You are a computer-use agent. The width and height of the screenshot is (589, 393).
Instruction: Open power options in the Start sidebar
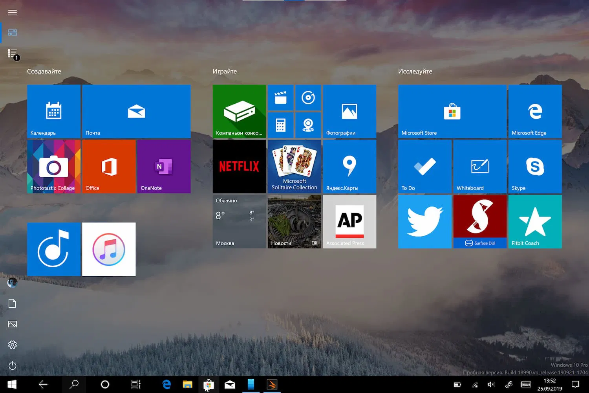coord(12,365)
